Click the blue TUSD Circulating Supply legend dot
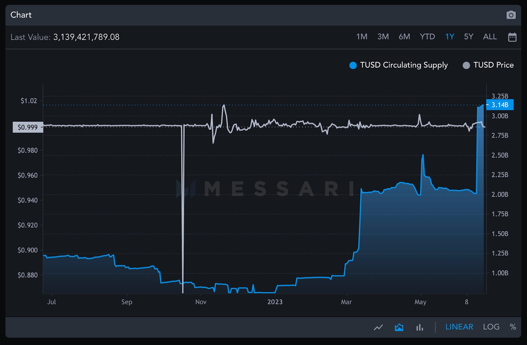The width and height of the screenshot is (527, 345). [353, 65]
